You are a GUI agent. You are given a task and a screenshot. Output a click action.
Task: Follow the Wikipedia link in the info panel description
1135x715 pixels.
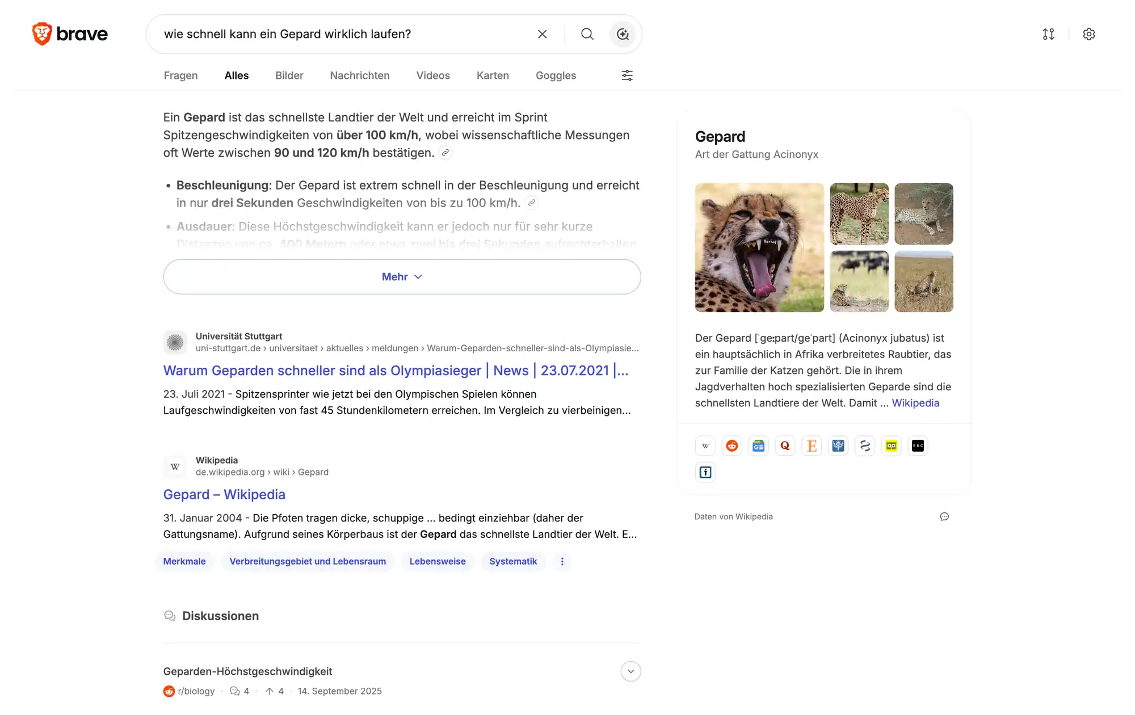point(915,403)
